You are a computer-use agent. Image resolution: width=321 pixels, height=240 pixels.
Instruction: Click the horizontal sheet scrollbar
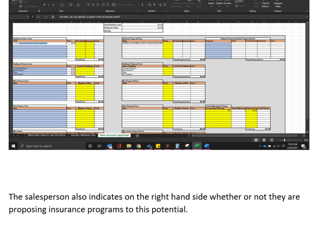[246, 135]
